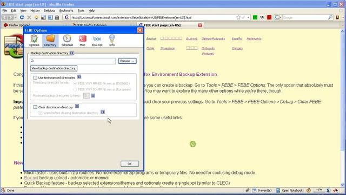Click View backup destination directory button
This screenshot has width=346, height=195.
click(54, 68)
